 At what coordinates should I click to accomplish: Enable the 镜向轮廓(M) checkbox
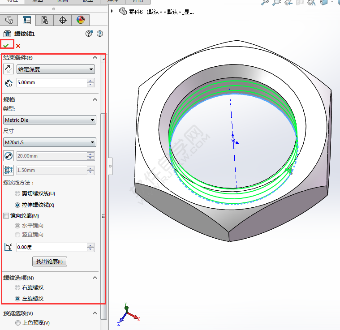(6, 215)
